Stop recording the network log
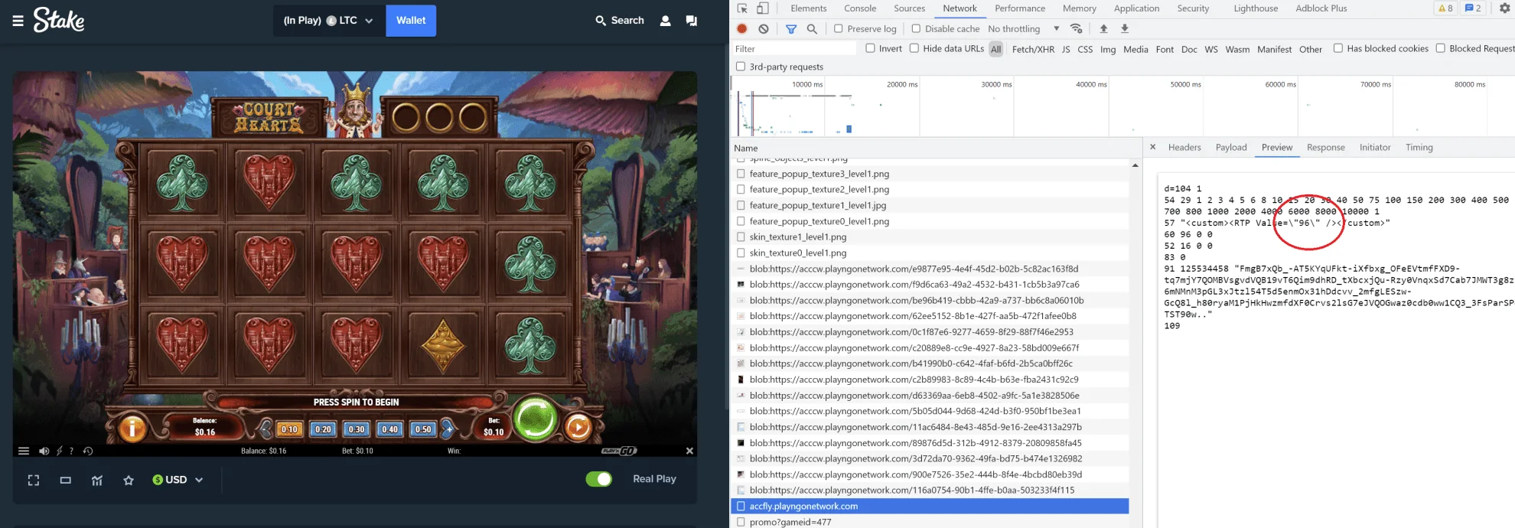Screen dimensions: 1515x528 click(742, 28)
